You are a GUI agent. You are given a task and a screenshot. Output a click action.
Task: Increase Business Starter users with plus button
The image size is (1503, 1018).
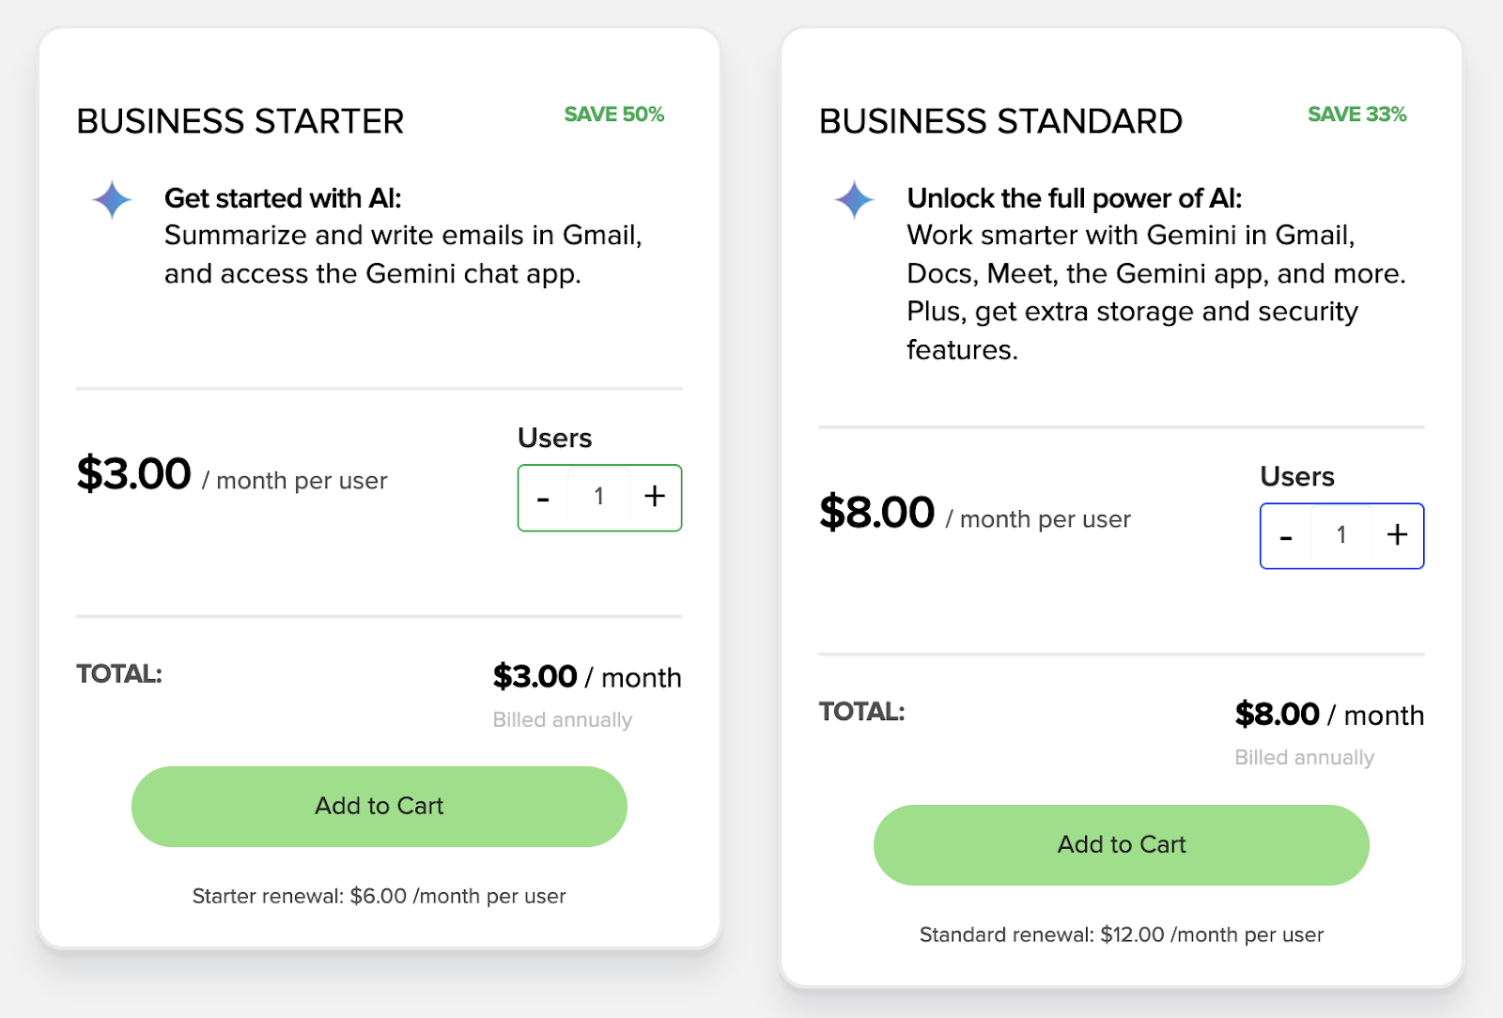655,497
